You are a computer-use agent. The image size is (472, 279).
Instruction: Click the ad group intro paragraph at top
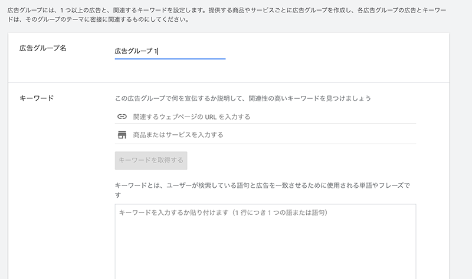tap(227, 15)
